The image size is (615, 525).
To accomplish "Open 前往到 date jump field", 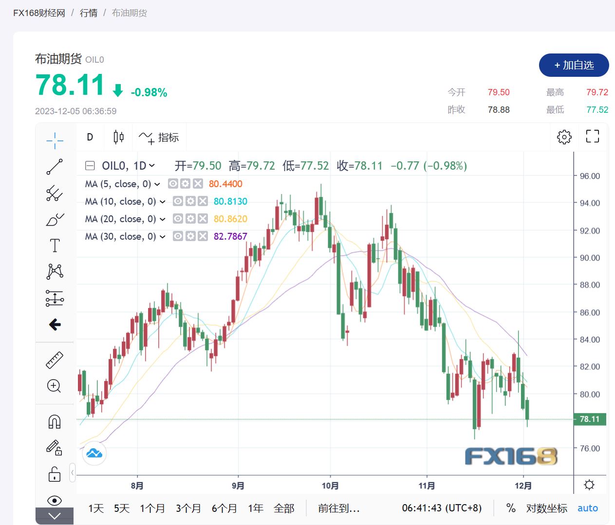I will point(339,508).
